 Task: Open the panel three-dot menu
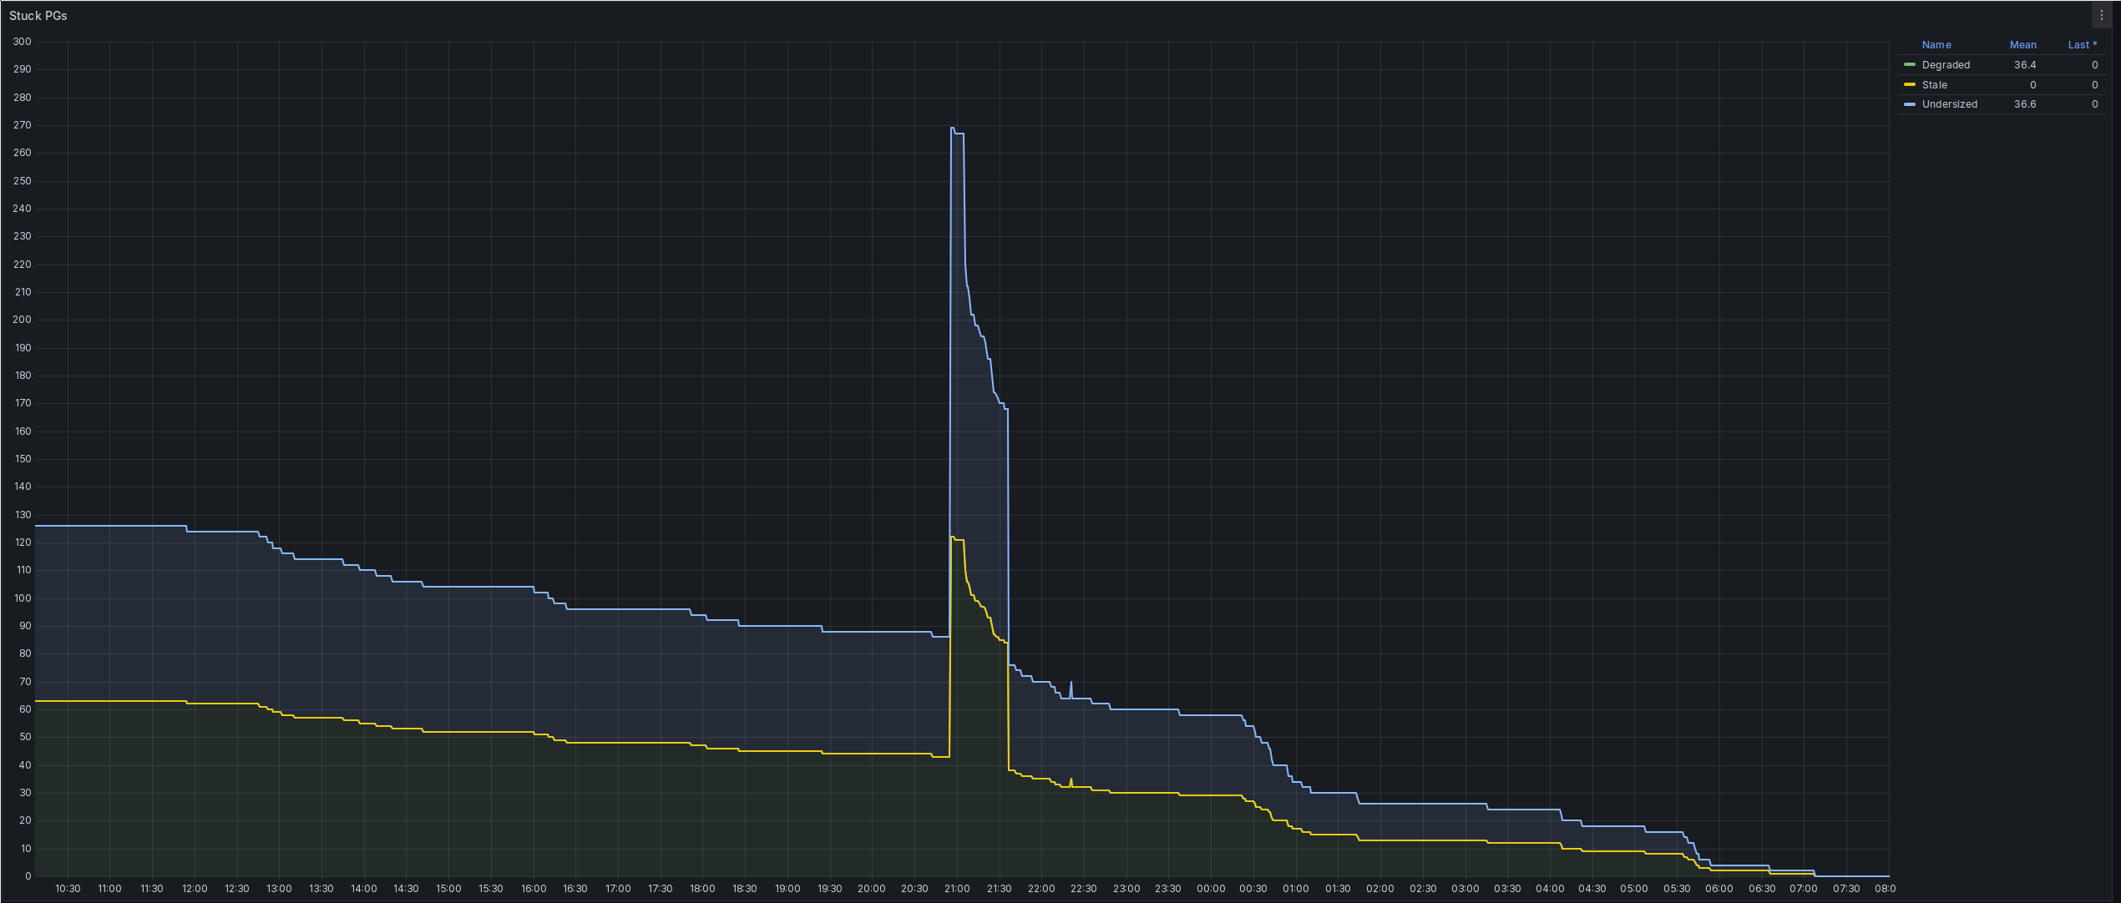[2102, 15]
